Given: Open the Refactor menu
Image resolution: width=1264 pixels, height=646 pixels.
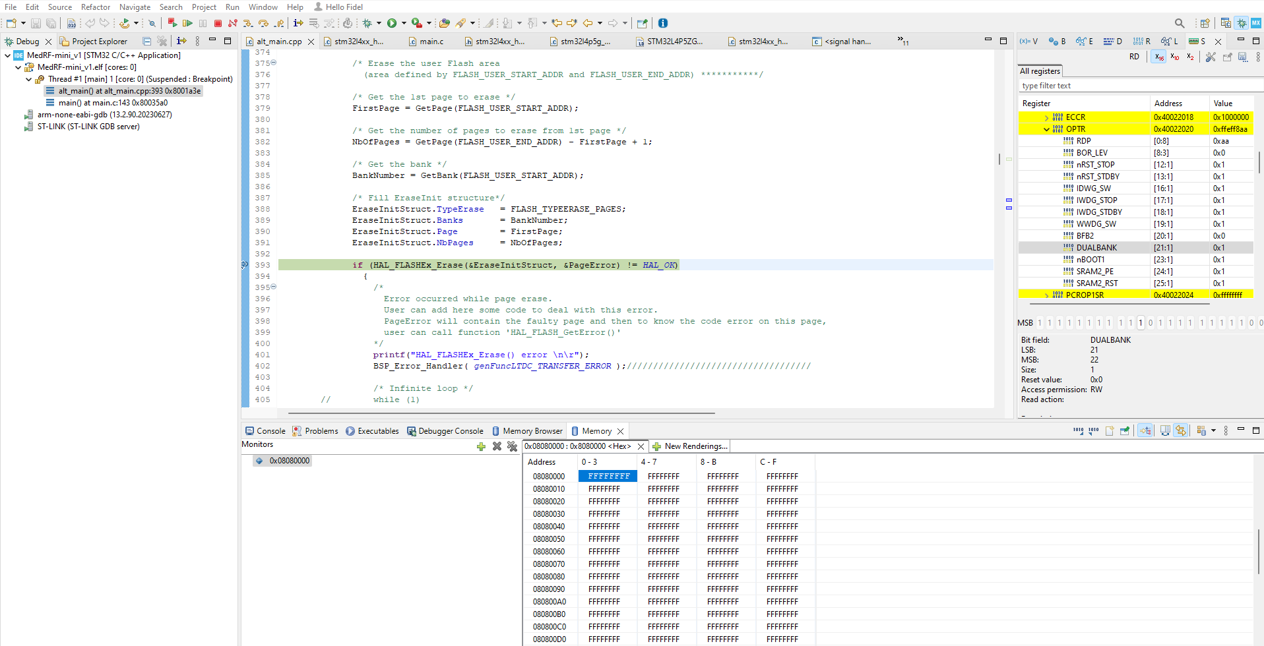Looking at the screenshot, I should (96, 7).
